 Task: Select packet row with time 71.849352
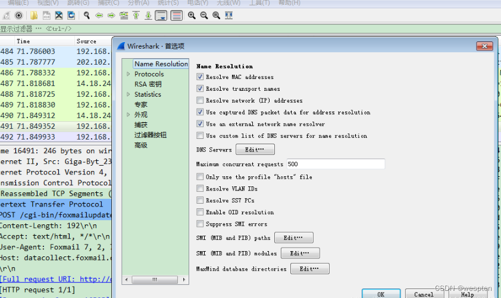pos(55,126)
